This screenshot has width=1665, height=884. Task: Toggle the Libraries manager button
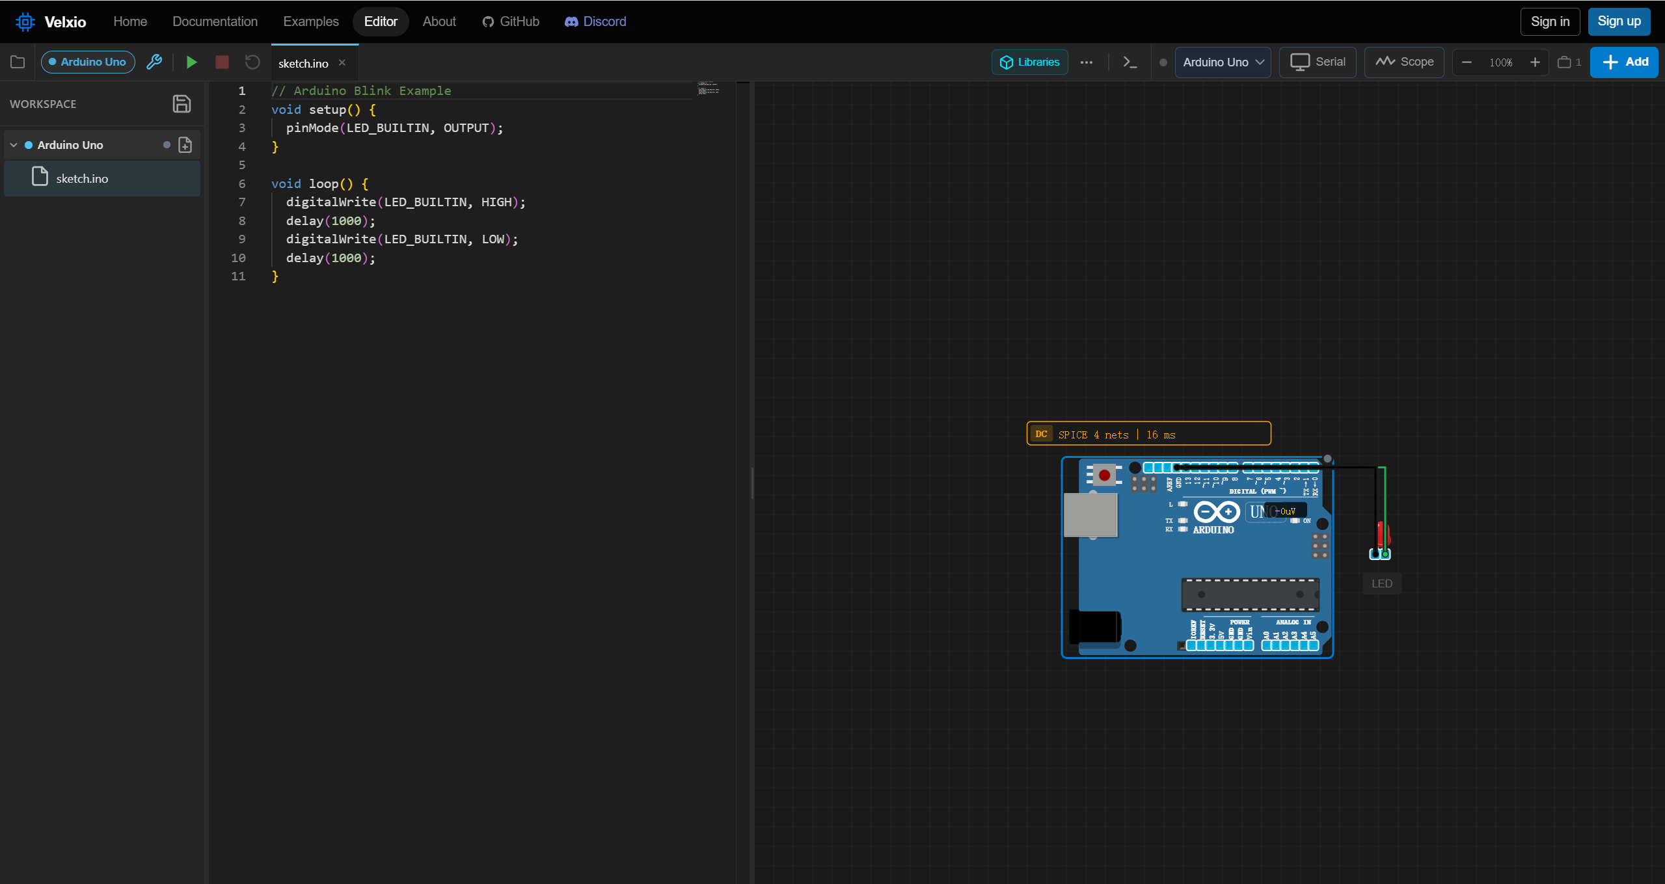pyautogui.click(x=1029, y=62)
